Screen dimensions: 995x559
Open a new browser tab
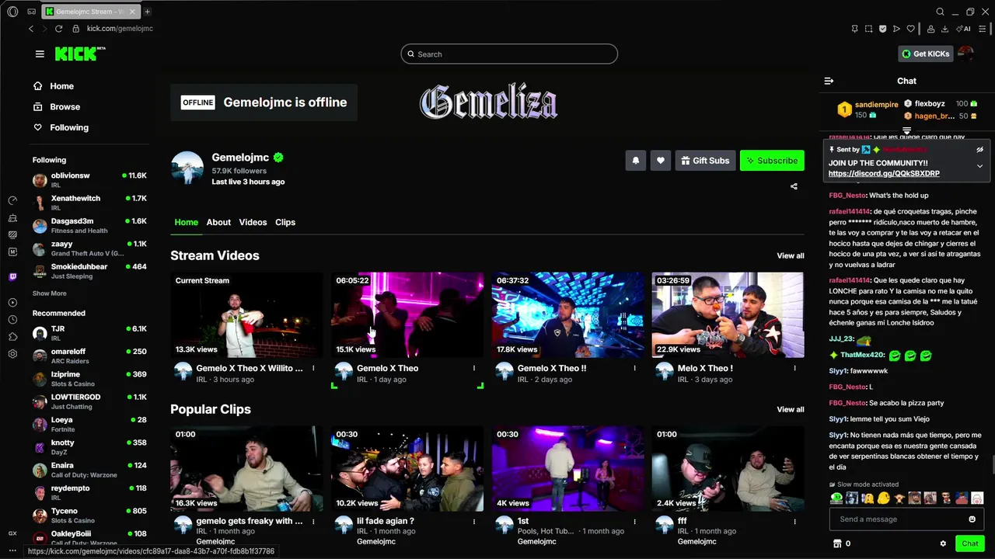click(147, 12)
